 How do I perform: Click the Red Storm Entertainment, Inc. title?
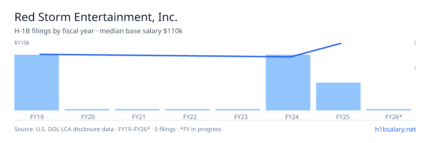[x=96, y=17]
